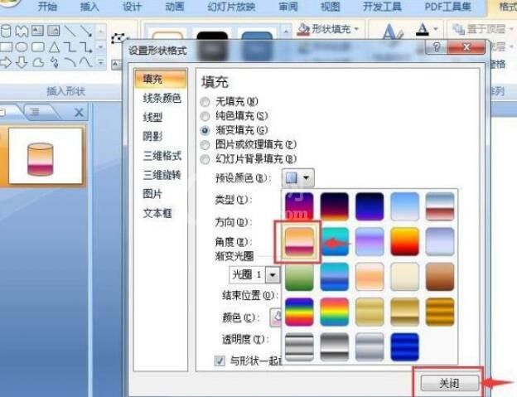The image size is (517, 397).
Task: Click the text effects slanted A icon
Action: 393,31
